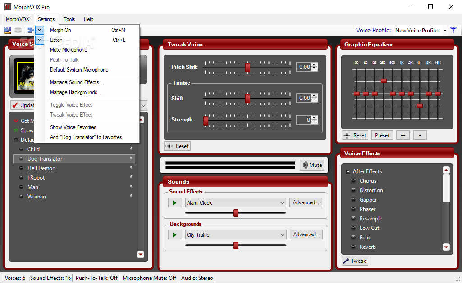Decrease the Timbre Shift value with down arrow

314,100
